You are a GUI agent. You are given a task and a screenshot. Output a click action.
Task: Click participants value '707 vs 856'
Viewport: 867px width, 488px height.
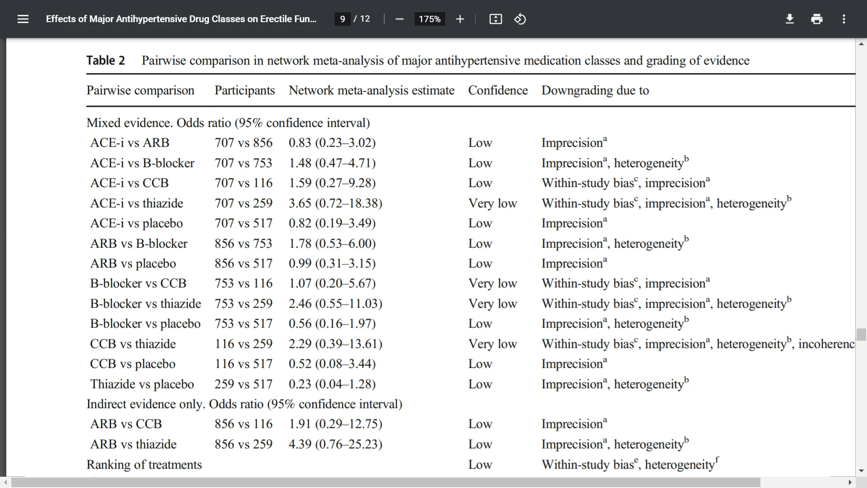tap(243, 143)
